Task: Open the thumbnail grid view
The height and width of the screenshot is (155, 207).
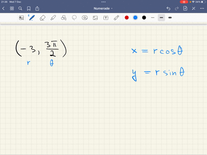Action: (x=12, y=9)
